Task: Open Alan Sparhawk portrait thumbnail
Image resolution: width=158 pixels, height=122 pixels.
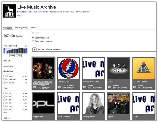Action: [93, 103]
